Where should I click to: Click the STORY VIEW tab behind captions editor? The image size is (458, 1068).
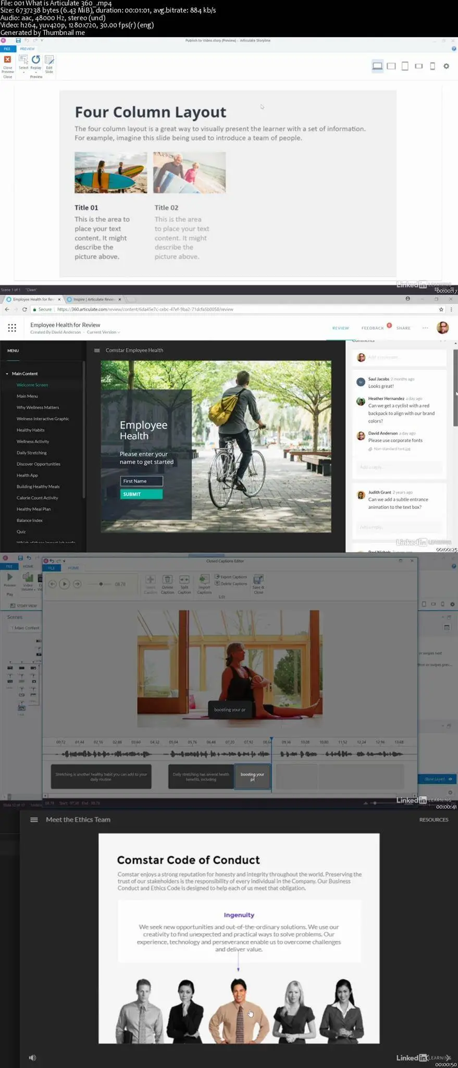coord(23,606)
